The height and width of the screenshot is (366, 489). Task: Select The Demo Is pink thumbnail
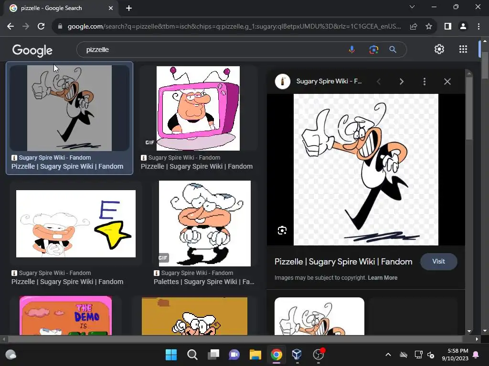(65, 315)
